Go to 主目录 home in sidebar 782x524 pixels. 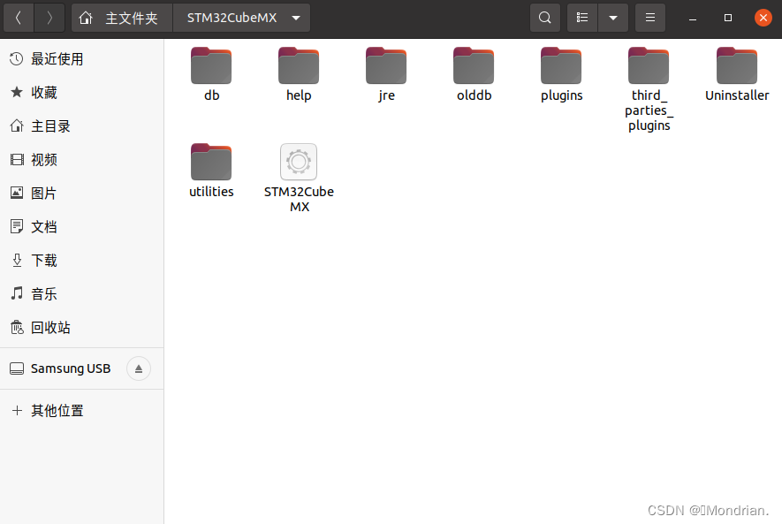click(x=82, y=126)
